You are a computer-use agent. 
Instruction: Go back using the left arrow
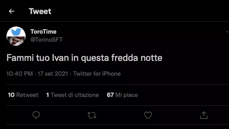(x=12, y=11)
